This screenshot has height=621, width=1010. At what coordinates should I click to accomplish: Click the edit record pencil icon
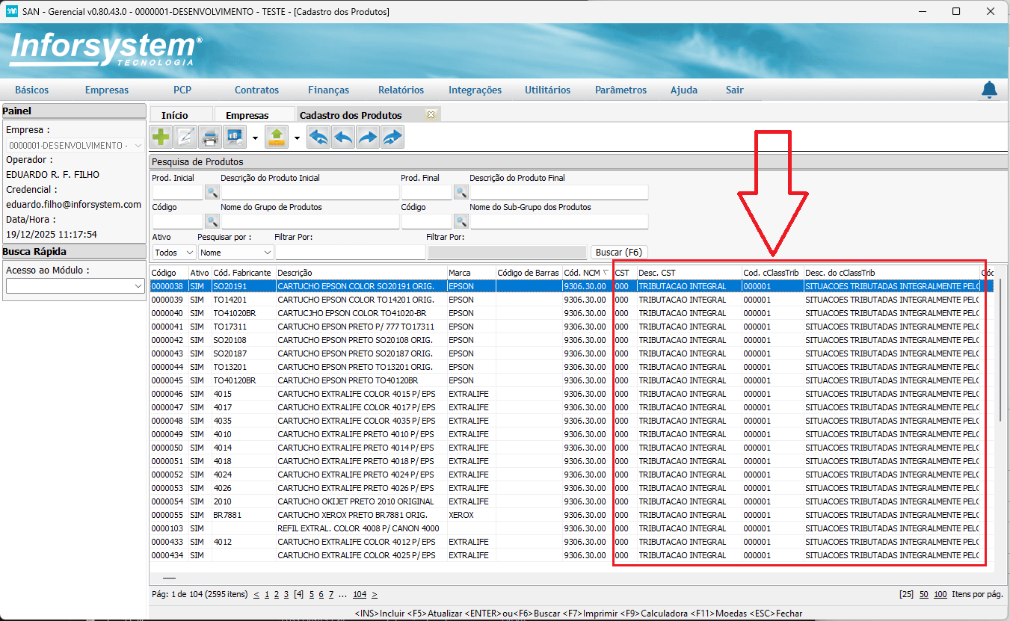185,138
